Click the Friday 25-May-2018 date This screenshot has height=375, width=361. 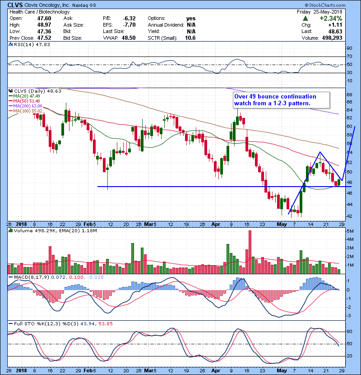(x=319, y=12)
